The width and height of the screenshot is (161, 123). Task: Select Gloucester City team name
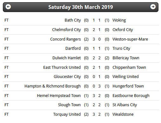67,77
